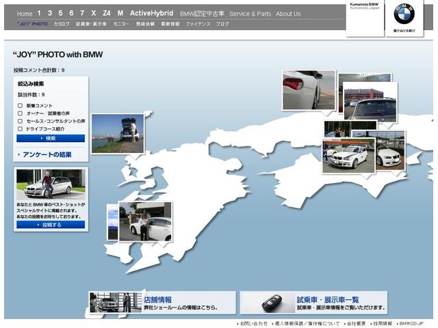Click the BMW roundel logo
Viewport: 438px width, 328px height.
[404, 14]
